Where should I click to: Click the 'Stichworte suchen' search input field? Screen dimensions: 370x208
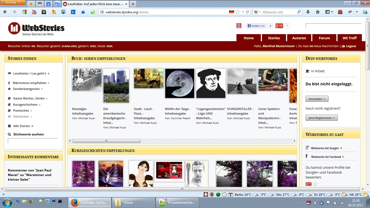(33, 141)
